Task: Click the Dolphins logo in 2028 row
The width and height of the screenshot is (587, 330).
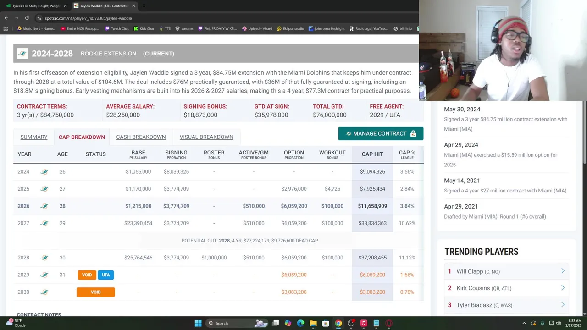Action: pos(44,258)
